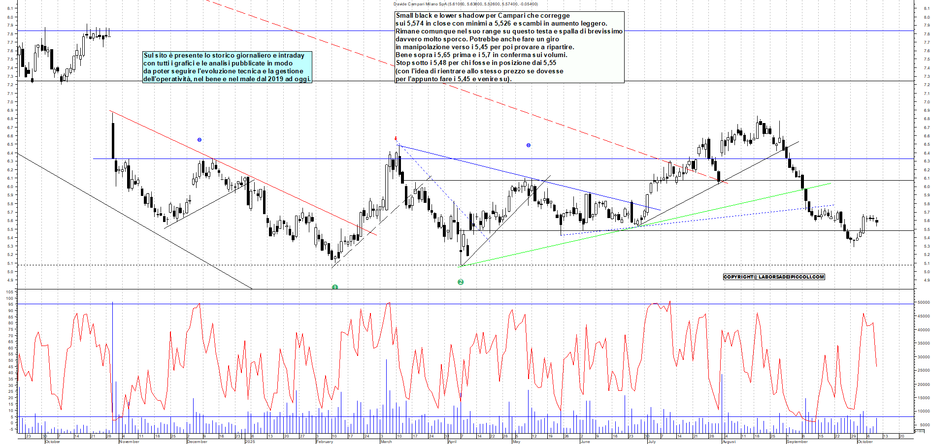This screenshot has height=444, width=931.
Task: Click the blue circle marker above May candles
Action: (529, 145)
